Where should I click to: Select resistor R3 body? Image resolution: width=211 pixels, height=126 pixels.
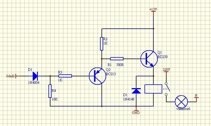coord(65,76)
